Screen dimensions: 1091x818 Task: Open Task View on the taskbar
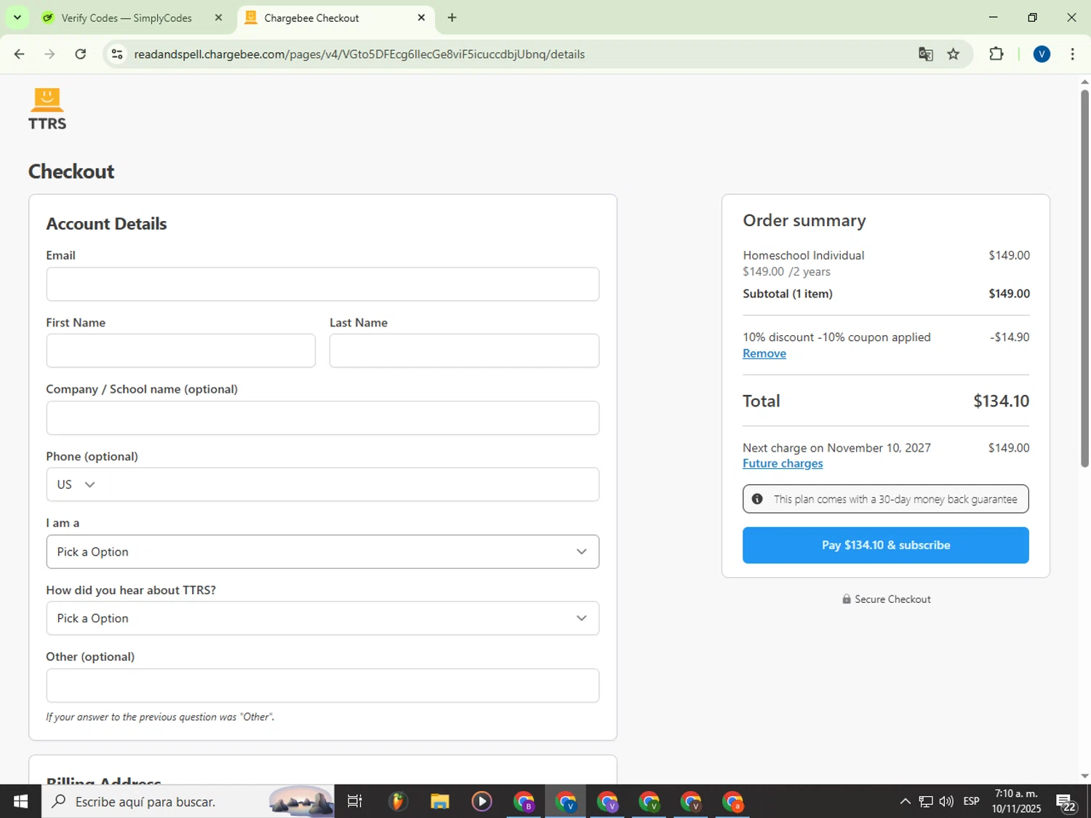(x=355, y=801)
